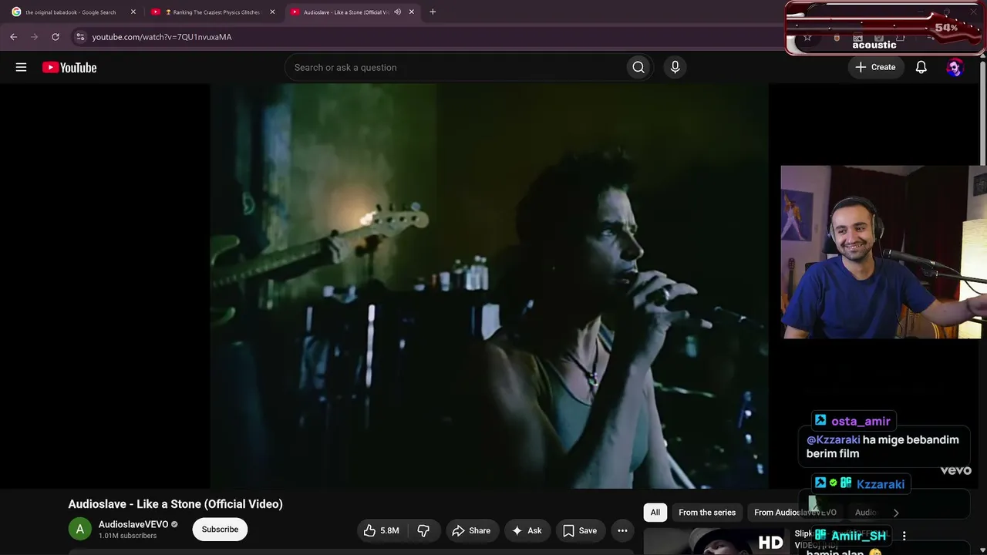The width and height of the screenshot is (987, 555).
Task: Show more filter chips with right arrow
Action: 895,513
